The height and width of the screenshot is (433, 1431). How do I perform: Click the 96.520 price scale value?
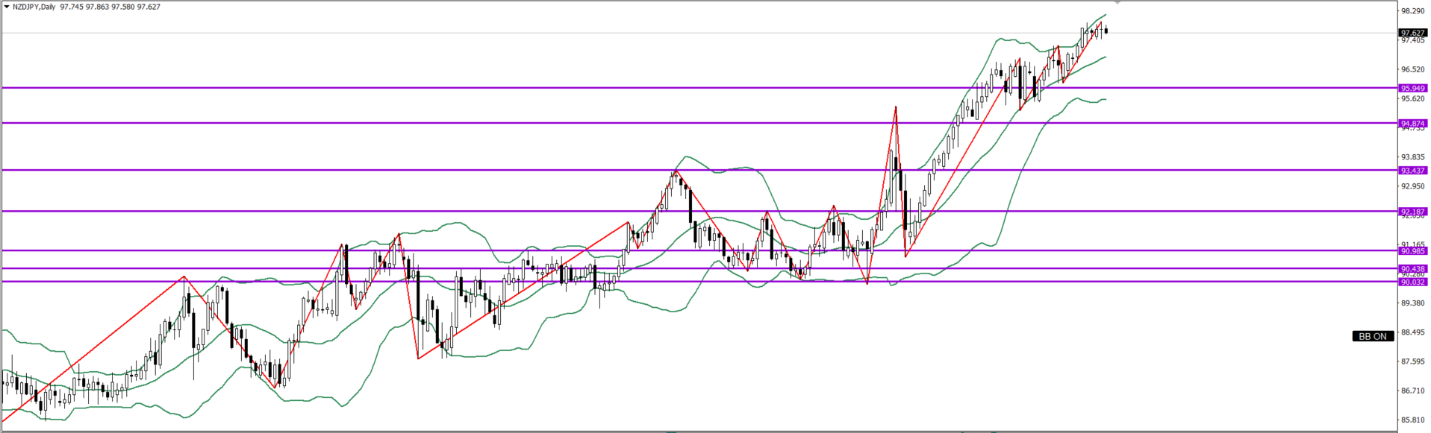click(1412, 69)
